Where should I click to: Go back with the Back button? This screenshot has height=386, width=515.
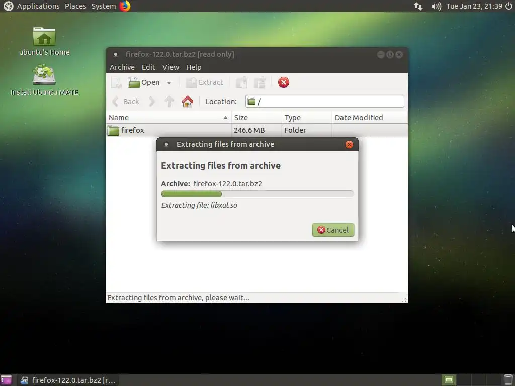pyautogui.click(x=126, y=102)
